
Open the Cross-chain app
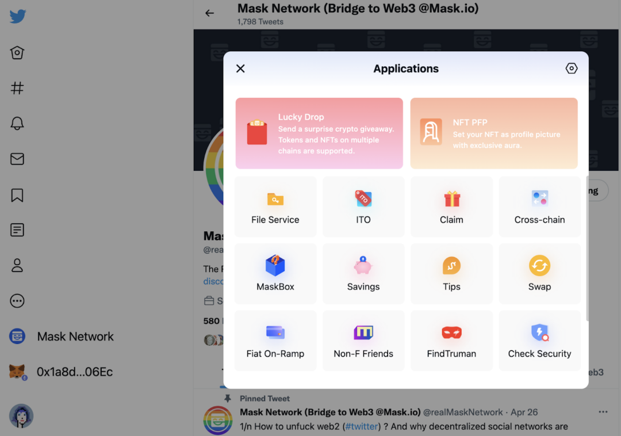click(x=539, y=207)
